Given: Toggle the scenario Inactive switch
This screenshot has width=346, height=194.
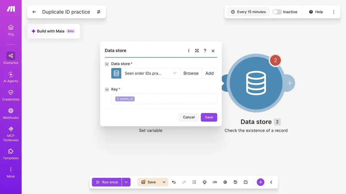Looking at the screenshot, I should pos(277,12).
